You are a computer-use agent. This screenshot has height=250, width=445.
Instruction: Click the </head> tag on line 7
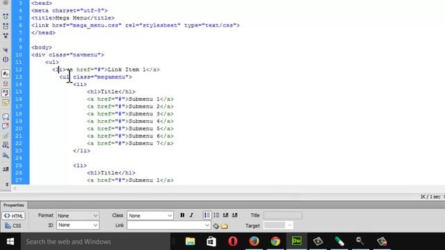tap(43, 33)
